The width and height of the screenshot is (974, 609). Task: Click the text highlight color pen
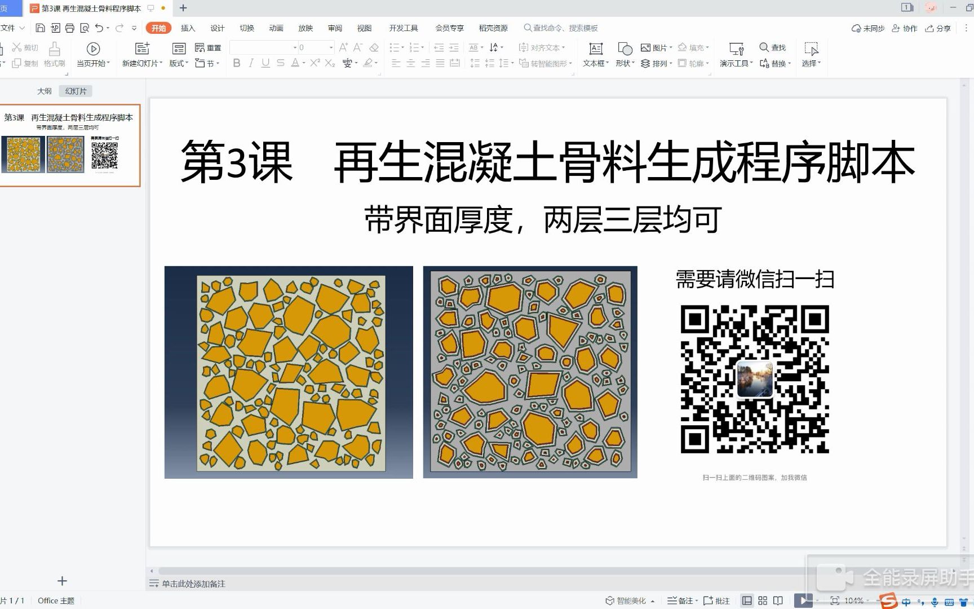tap(368, 63)
